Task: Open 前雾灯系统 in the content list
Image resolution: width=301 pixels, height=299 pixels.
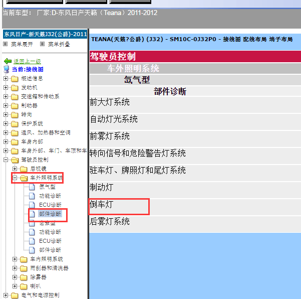Action: (109, 136)
